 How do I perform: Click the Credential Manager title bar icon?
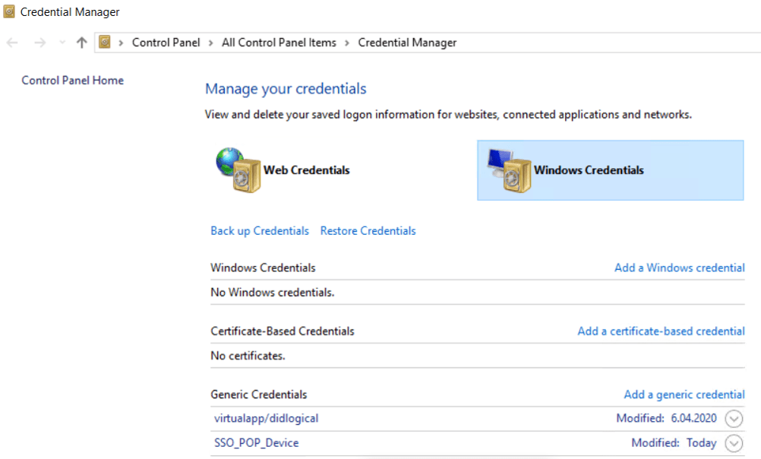pos(9,12)
